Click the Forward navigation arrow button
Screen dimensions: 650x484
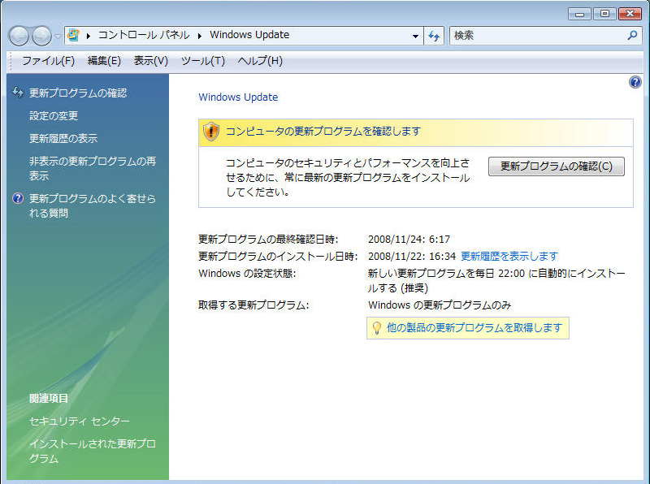pos(42,36)
